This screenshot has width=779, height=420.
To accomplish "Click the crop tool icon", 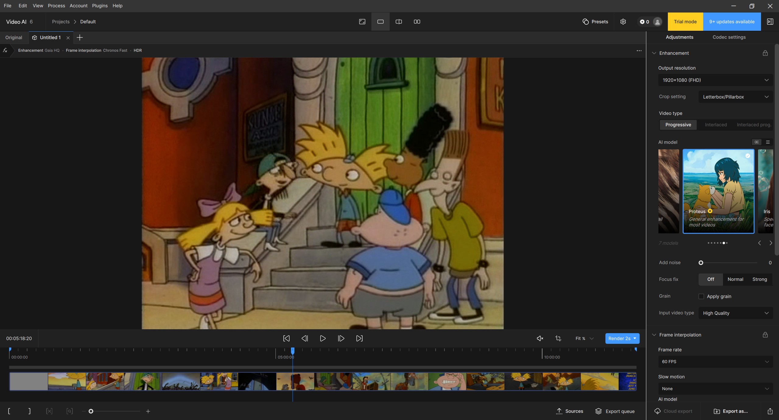I will coord(558,338).
